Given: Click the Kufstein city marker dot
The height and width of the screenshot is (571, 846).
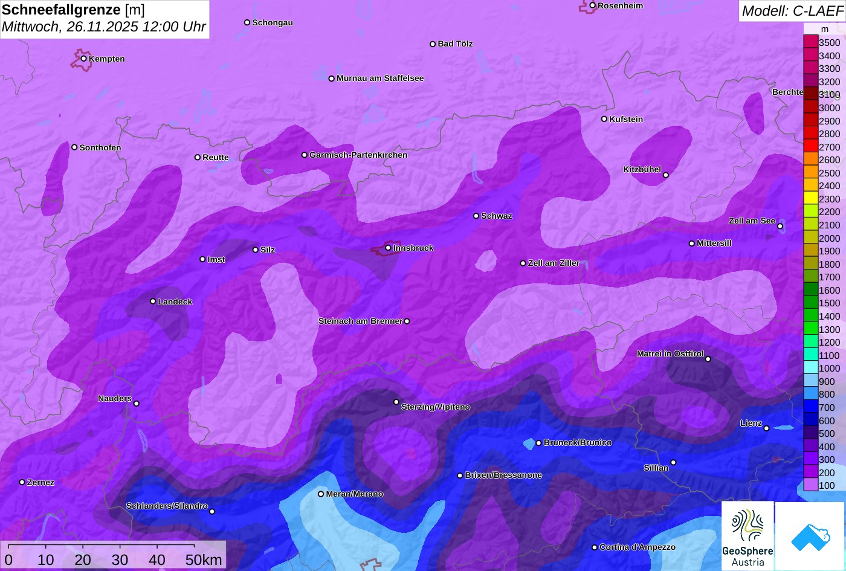Looking at the screenshot, I should [604, 119].
